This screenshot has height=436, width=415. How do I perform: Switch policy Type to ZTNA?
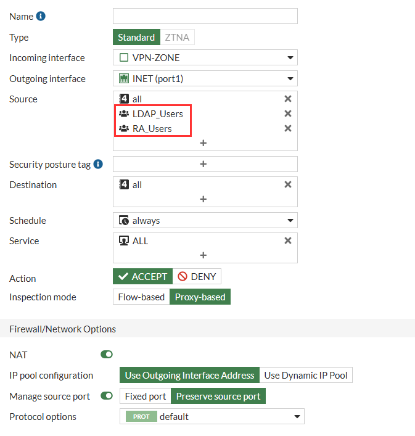[177, 37]
